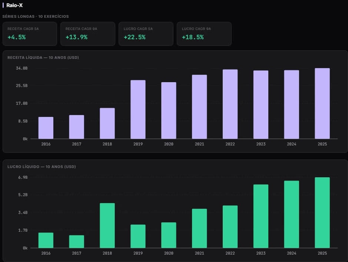
Task: Select the 2023 bar in profit chart
Action: click(x=261, y=216)
